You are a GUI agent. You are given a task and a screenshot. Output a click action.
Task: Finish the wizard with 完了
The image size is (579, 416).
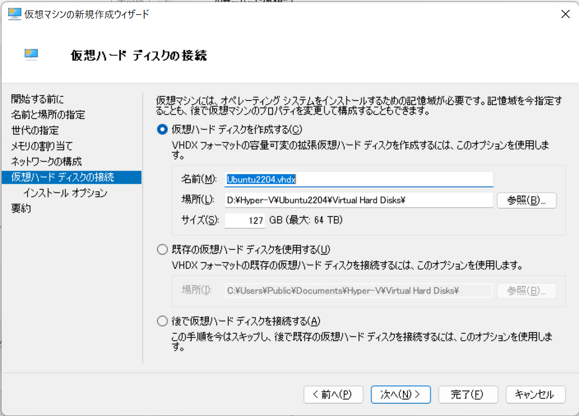coord(468,394)
